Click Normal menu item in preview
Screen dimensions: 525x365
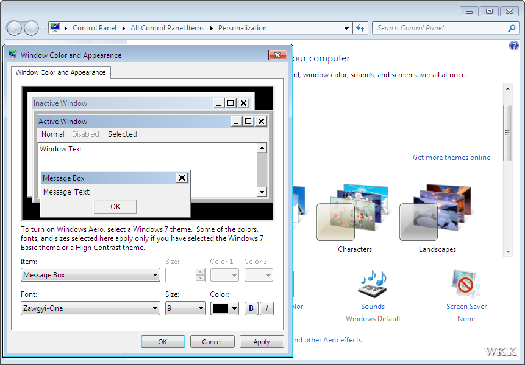coord(53,134)
